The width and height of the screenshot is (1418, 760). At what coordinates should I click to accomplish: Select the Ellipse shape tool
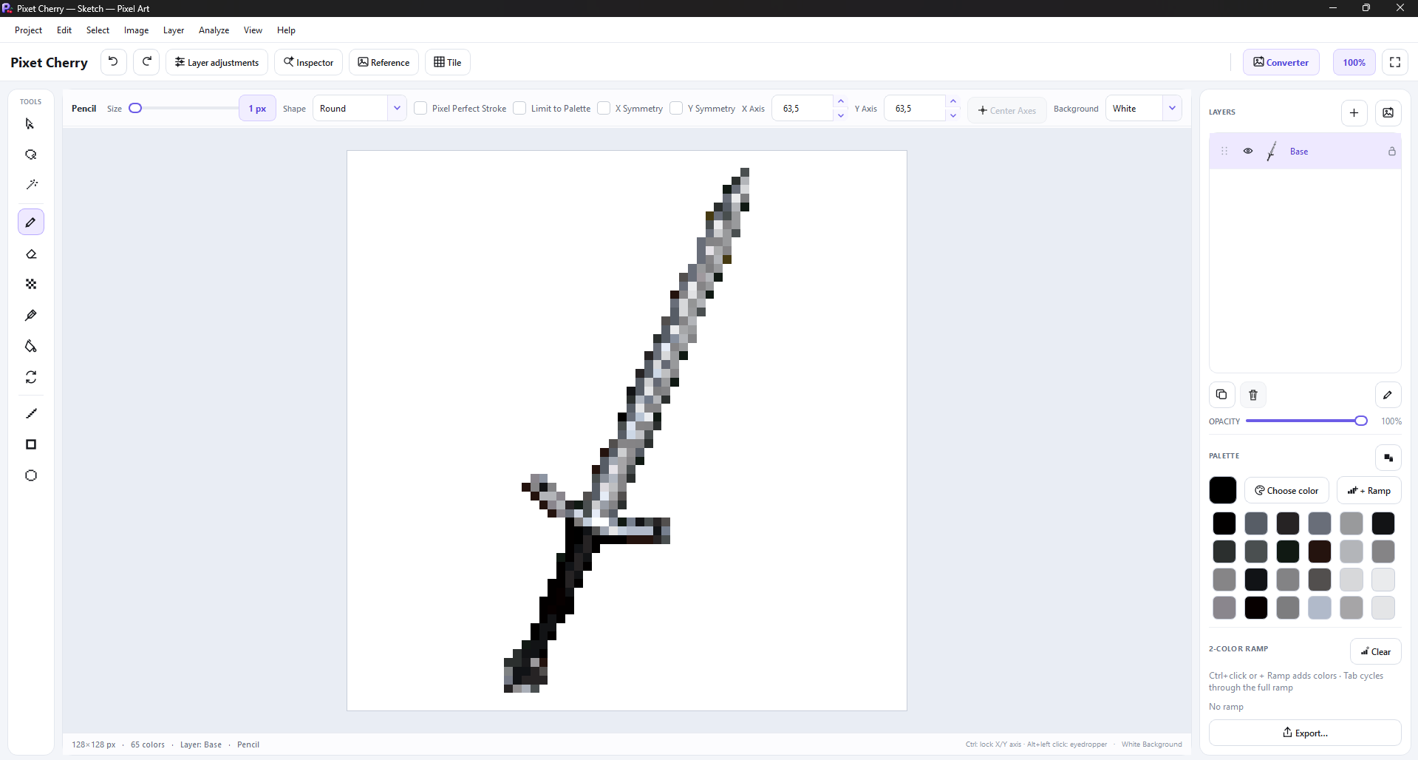(31, 475)
